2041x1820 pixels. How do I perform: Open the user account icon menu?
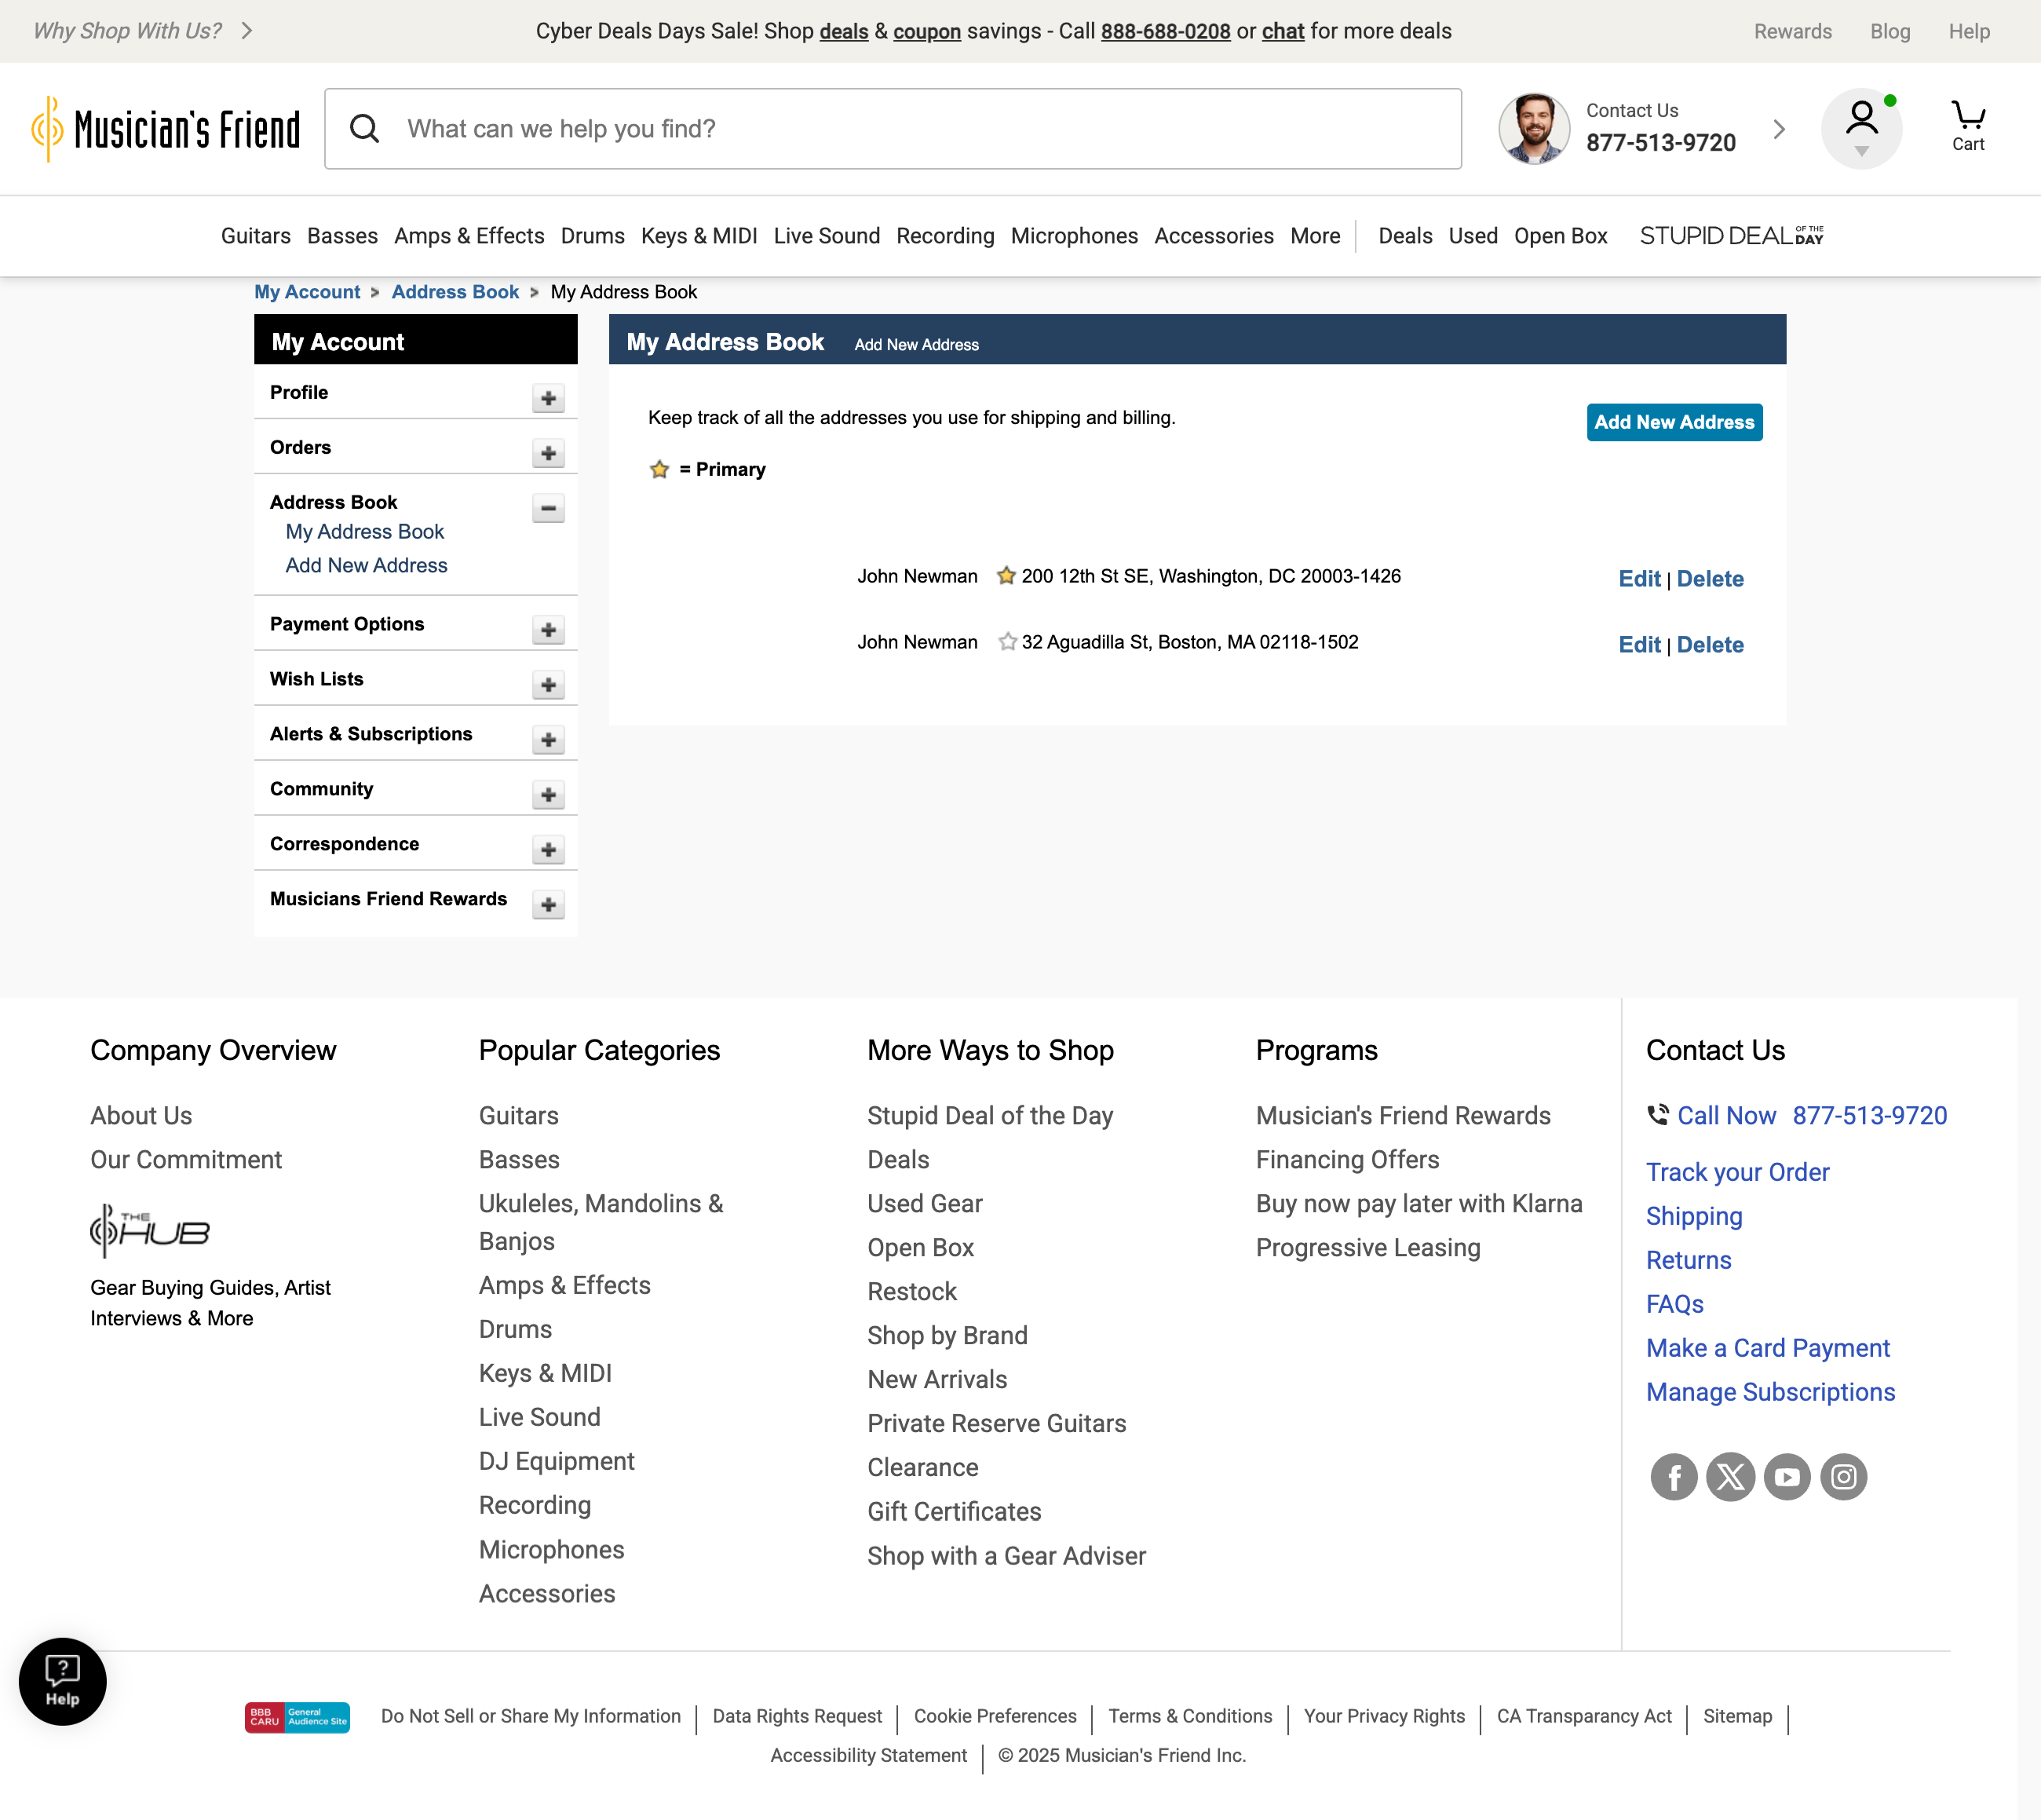(x=1861, y=127)
